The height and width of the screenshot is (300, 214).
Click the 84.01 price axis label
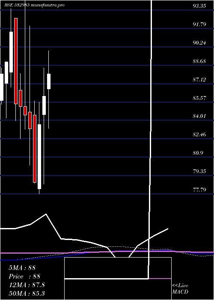pos(199,116)
